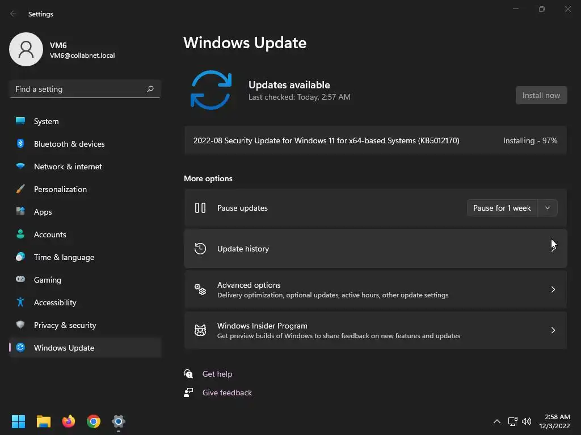Viewport: 581px width, 435px height.
Task: Click the System monitor icon
Action: point(20,121)
